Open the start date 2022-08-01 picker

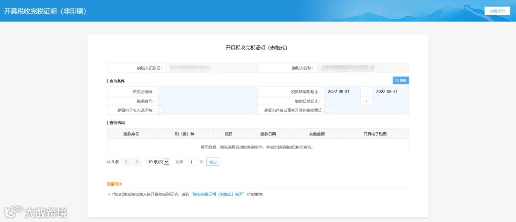click(342, 92)
